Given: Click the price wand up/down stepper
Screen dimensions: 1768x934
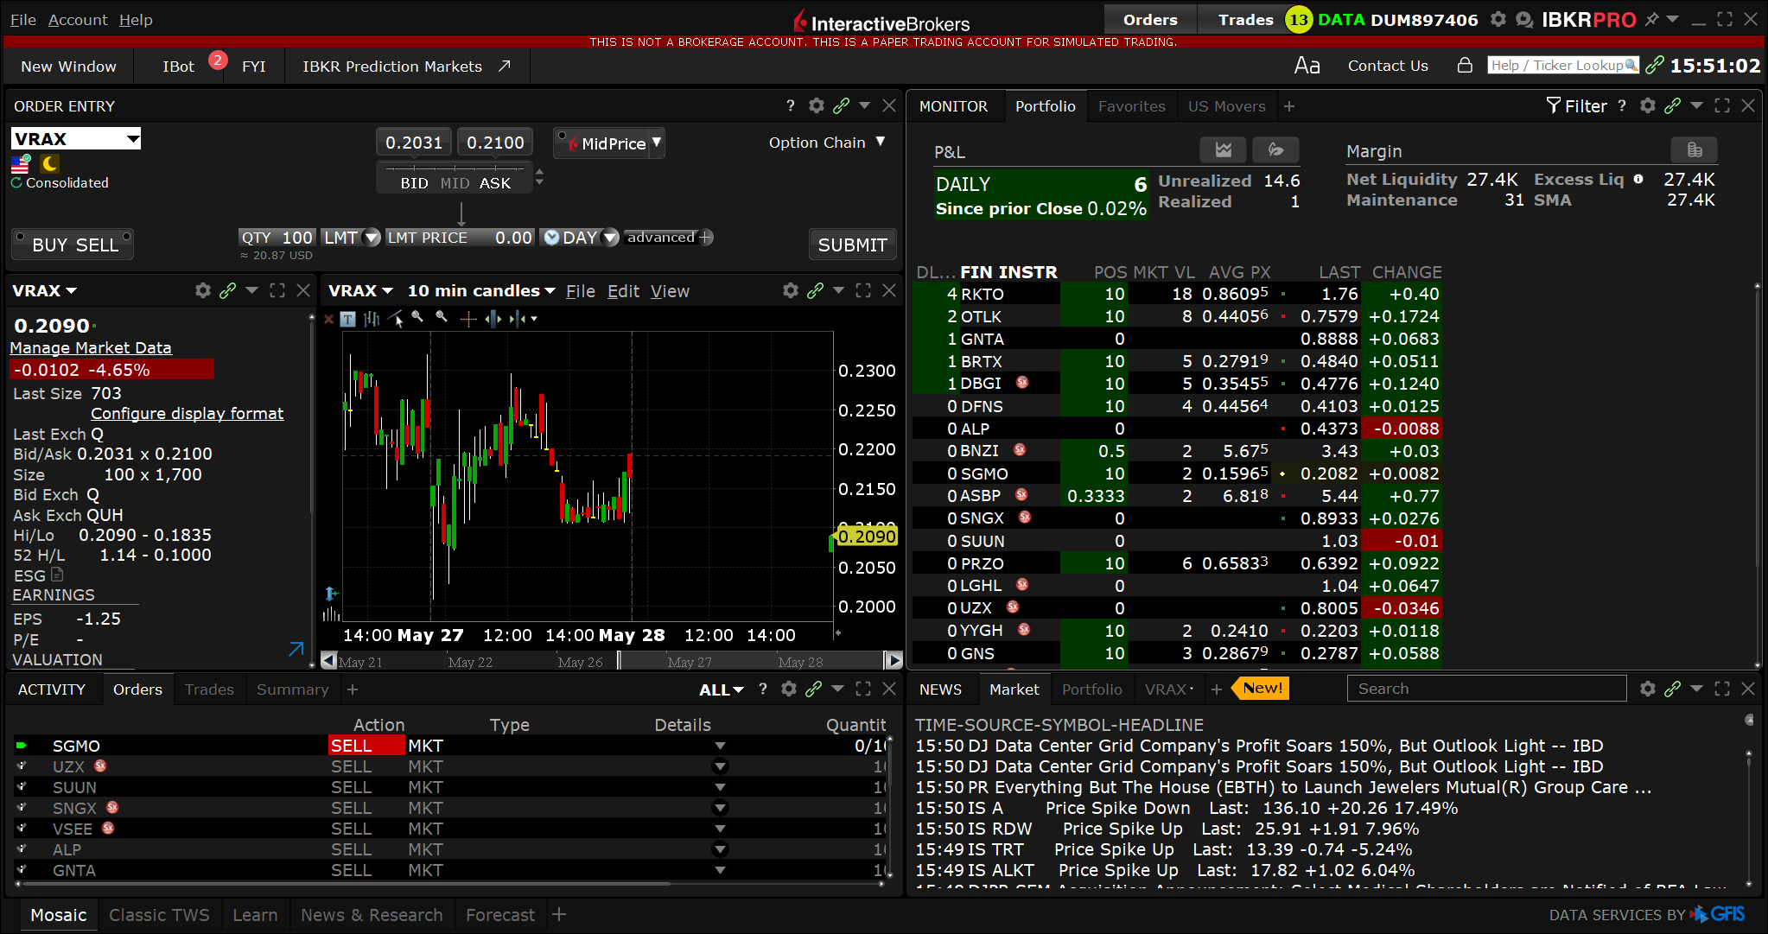Looking at the screenshot, I should (539, 177).
